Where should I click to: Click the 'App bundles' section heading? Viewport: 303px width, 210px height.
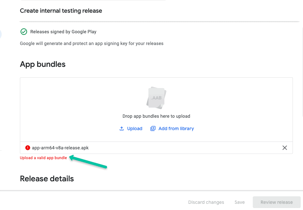coord(42,64)
